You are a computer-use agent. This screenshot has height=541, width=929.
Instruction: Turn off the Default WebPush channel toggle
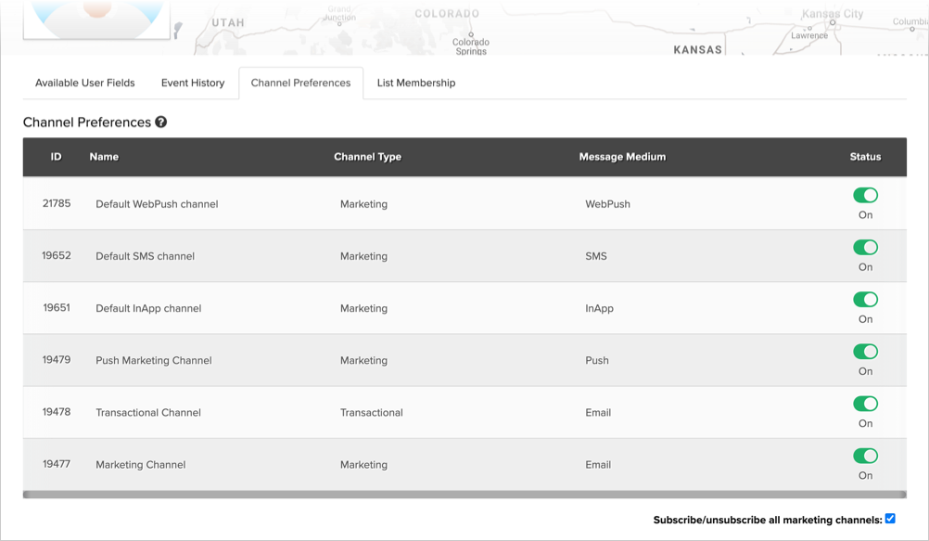tap(865, 196)
